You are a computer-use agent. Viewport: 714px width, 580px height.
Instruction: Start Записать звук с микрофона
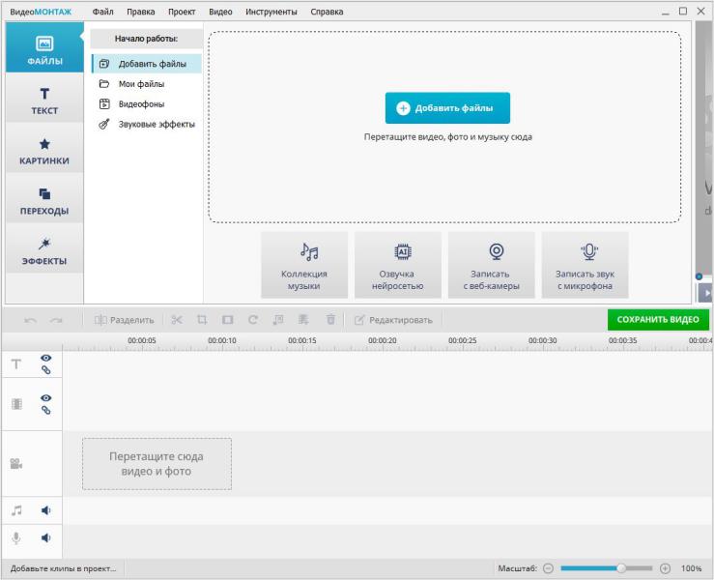click(x=585, y=265)
